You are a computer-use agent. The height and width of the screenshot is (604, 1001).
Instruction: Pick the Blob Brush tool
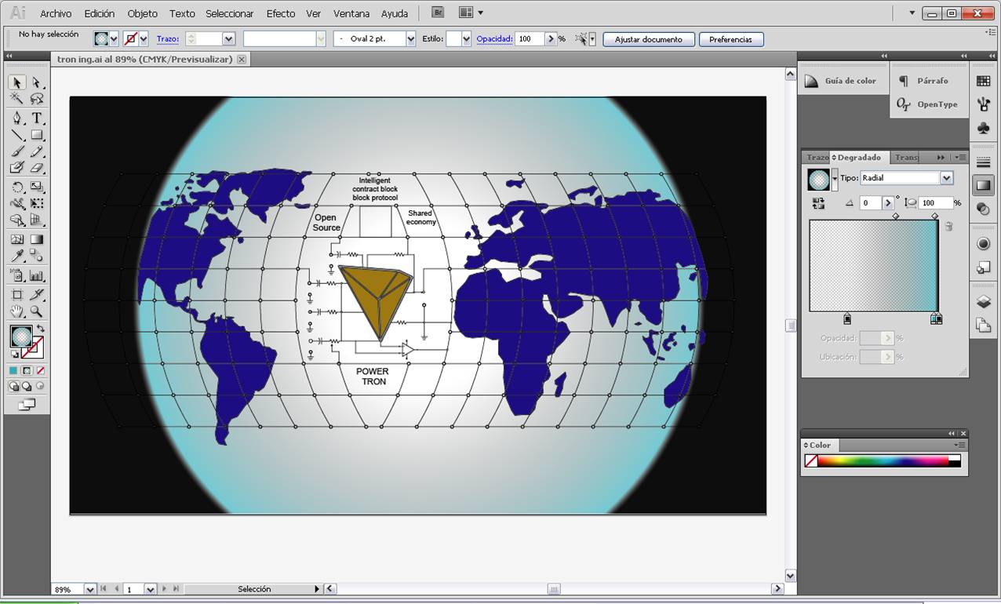(16, 168)
